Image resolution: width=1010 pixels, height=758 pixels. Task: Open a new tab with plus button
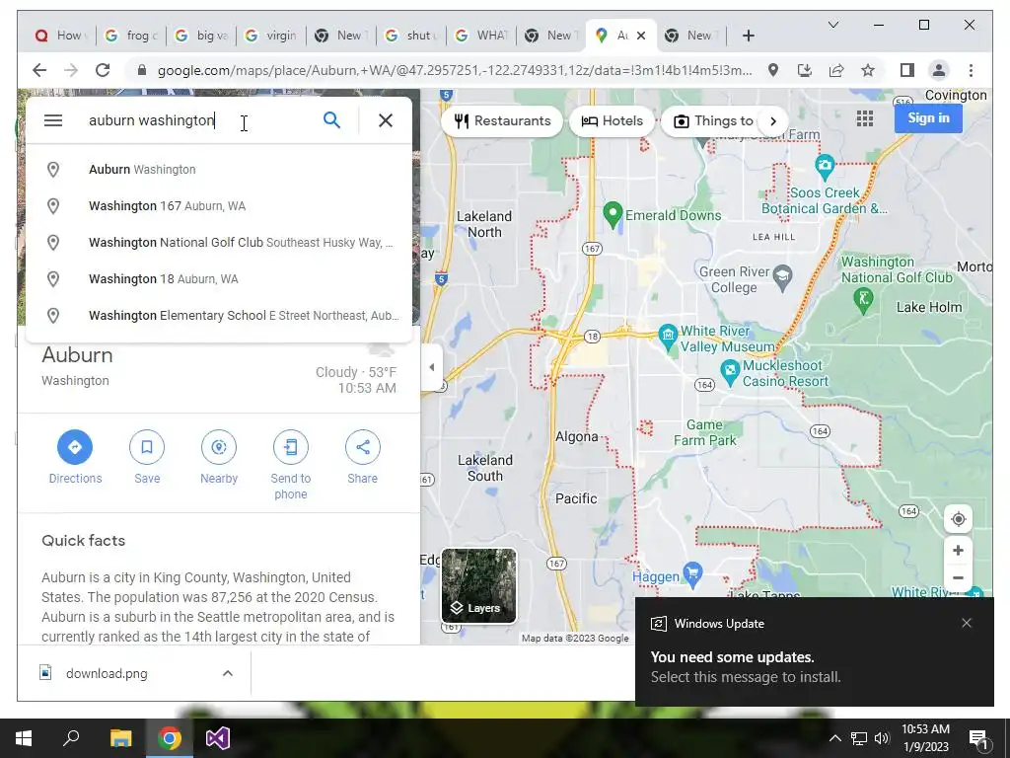(x=748, y=36)
